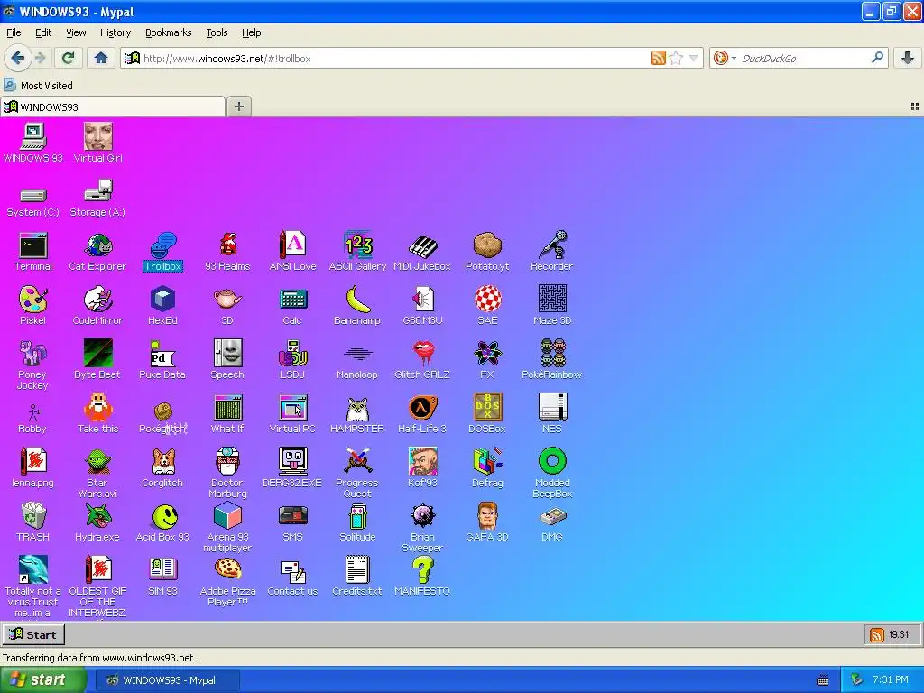Open the Progress Quest icon
Image resolution: width=924 pixels, height=693 pixels.
tap(357, 473)
